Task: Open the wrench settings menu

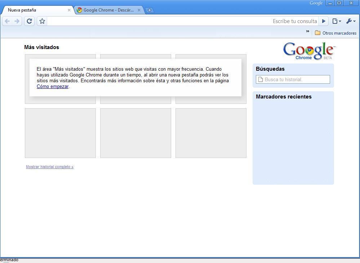Action: pos(350,21)
